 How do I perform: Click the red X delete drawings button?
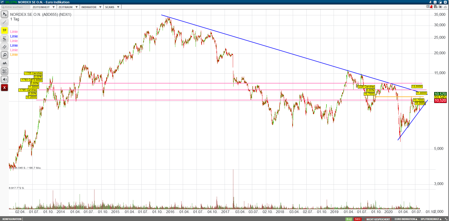5,88
